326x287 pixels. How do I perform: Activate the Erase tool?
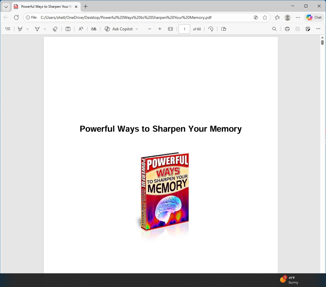pos(55,29)
